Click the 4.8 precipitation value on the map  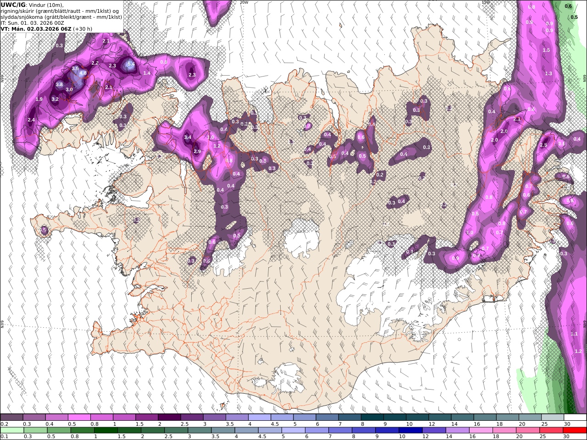pos(83,73)
